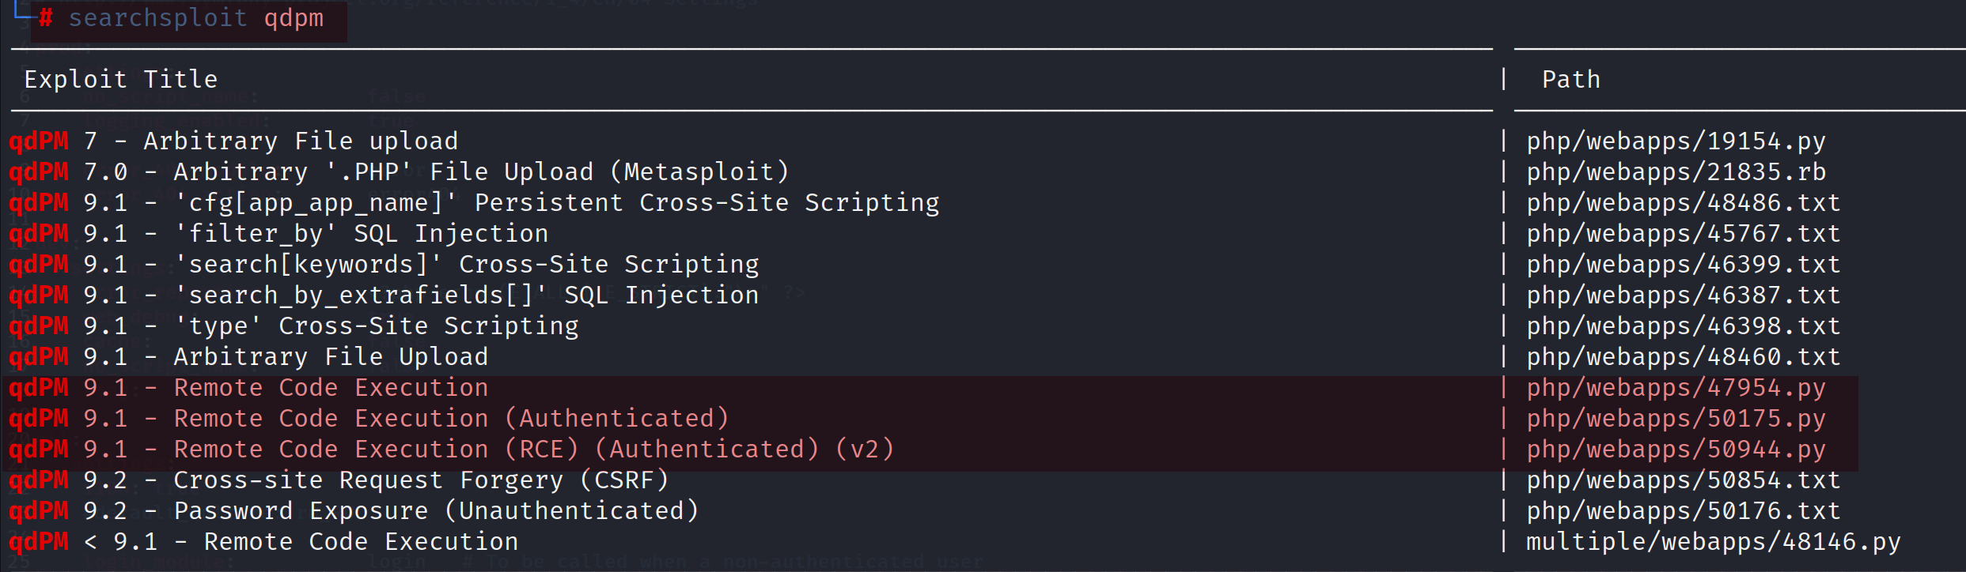The image size is (1966, 572).
Task: Click 'search[keywords]' Cross-Site Scripting title
Action: click(x=466, y=265)
